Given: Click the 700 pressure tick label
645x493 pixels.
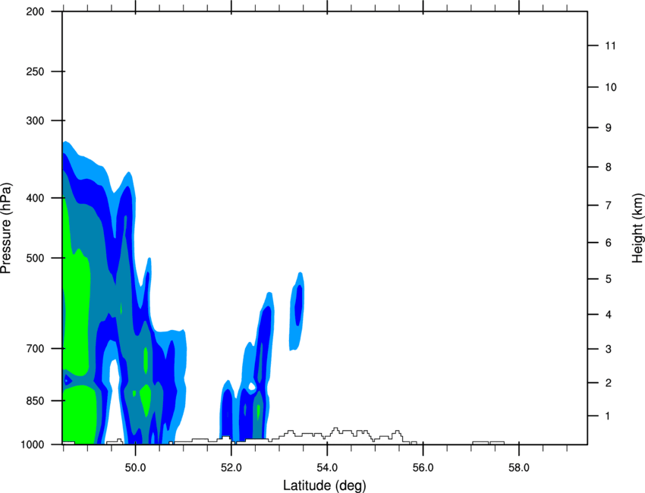Looking at the screenshot, I should click(x=35, y=348).
